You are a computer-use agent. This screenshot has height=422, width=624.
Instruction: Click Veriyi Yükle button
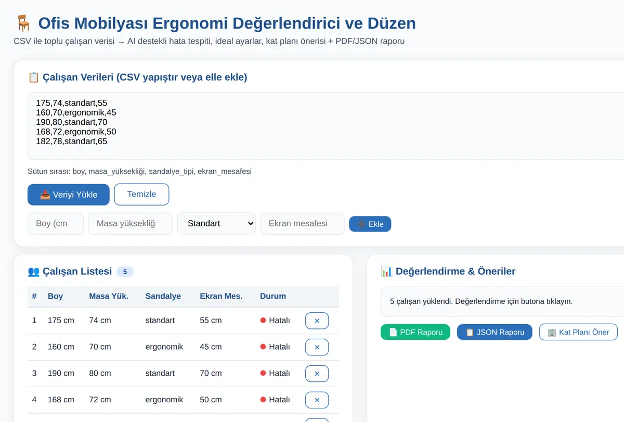click(x=69, y=195)
